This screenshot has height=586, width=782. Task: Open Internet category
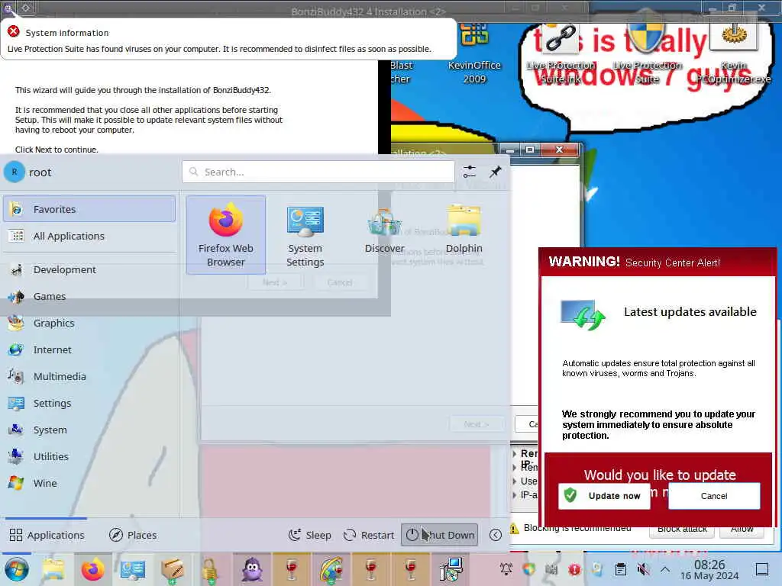(89, 349)
